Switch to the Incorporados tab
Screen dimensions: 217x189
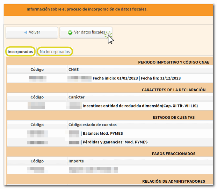pos(20,52)
